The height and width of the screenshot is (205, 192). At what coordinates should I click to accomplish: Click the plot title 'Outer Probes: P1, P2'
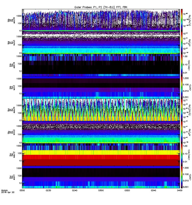(88, 7)
